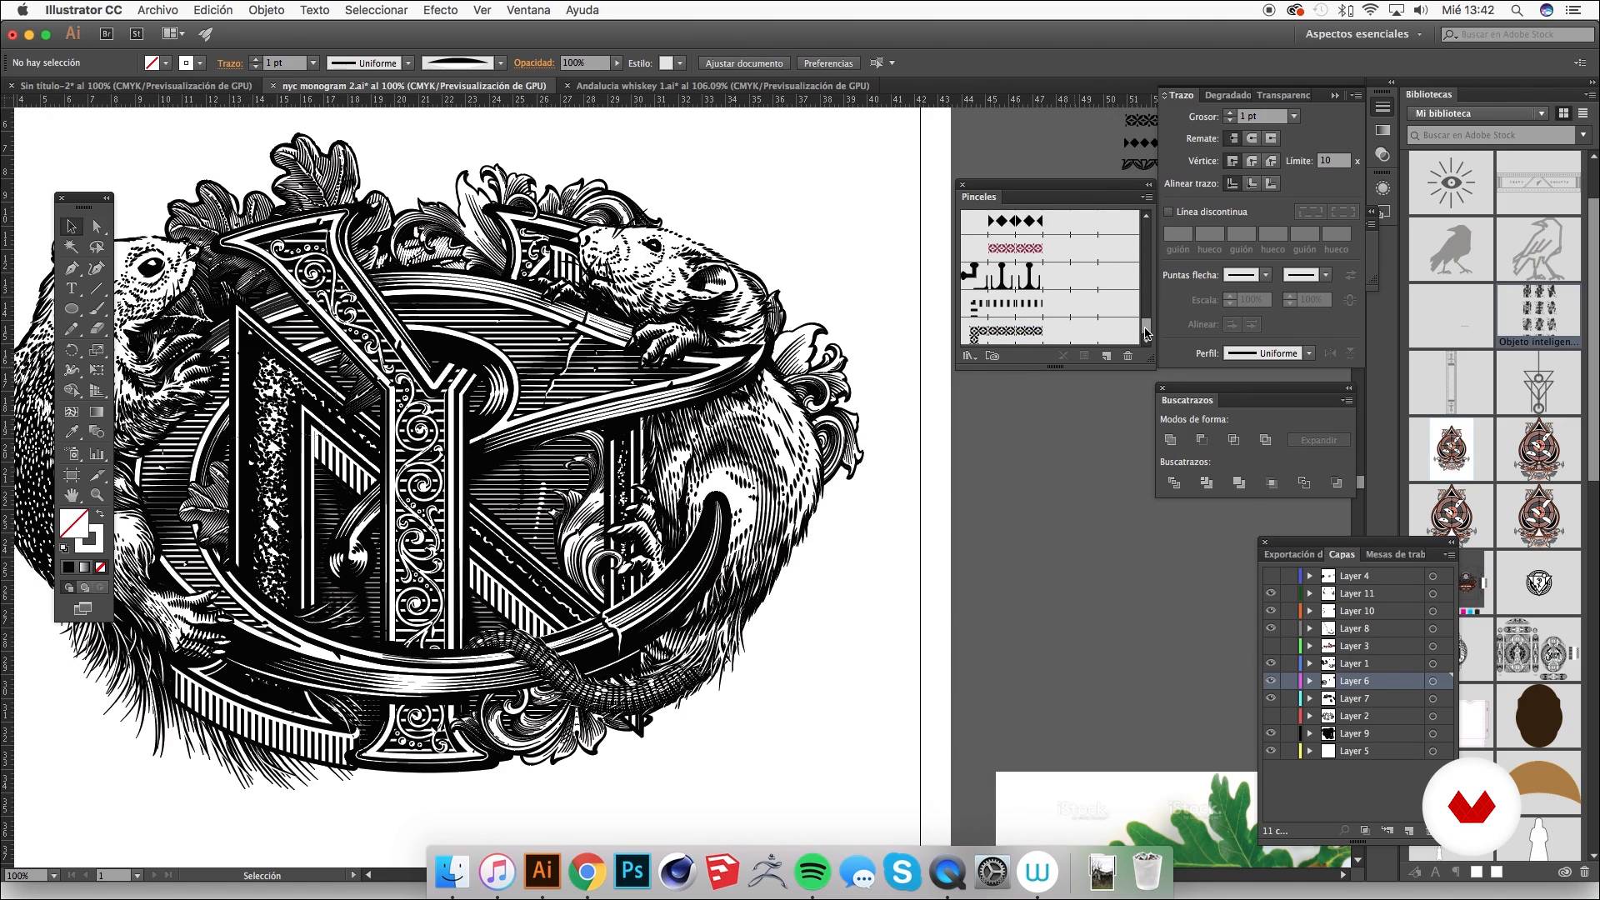Click Divide in Buscatrazos pathfinders row
1600x900 pixels.
[1173, 482]
